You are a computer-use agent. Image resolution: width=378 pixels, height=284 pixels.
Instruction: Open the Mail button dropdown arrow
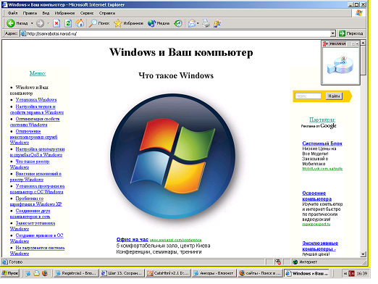(x=198, y=23)
